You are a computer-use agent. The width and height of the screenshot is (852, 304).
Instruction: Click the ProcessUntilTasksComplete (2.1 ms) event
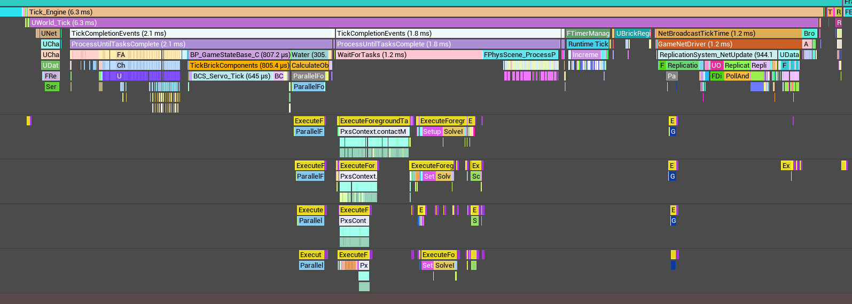(x=202, y=44)
